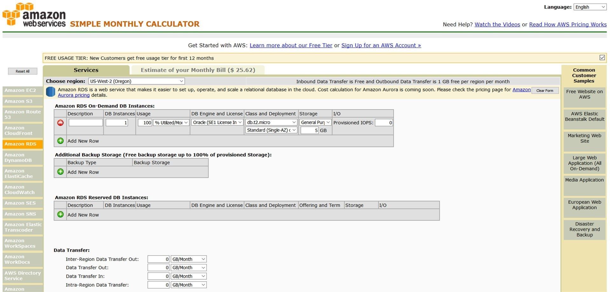This screenshot has width=610, height=292.
Task: Open Sign Up for an AWS Account link
Action: point(381,45)
